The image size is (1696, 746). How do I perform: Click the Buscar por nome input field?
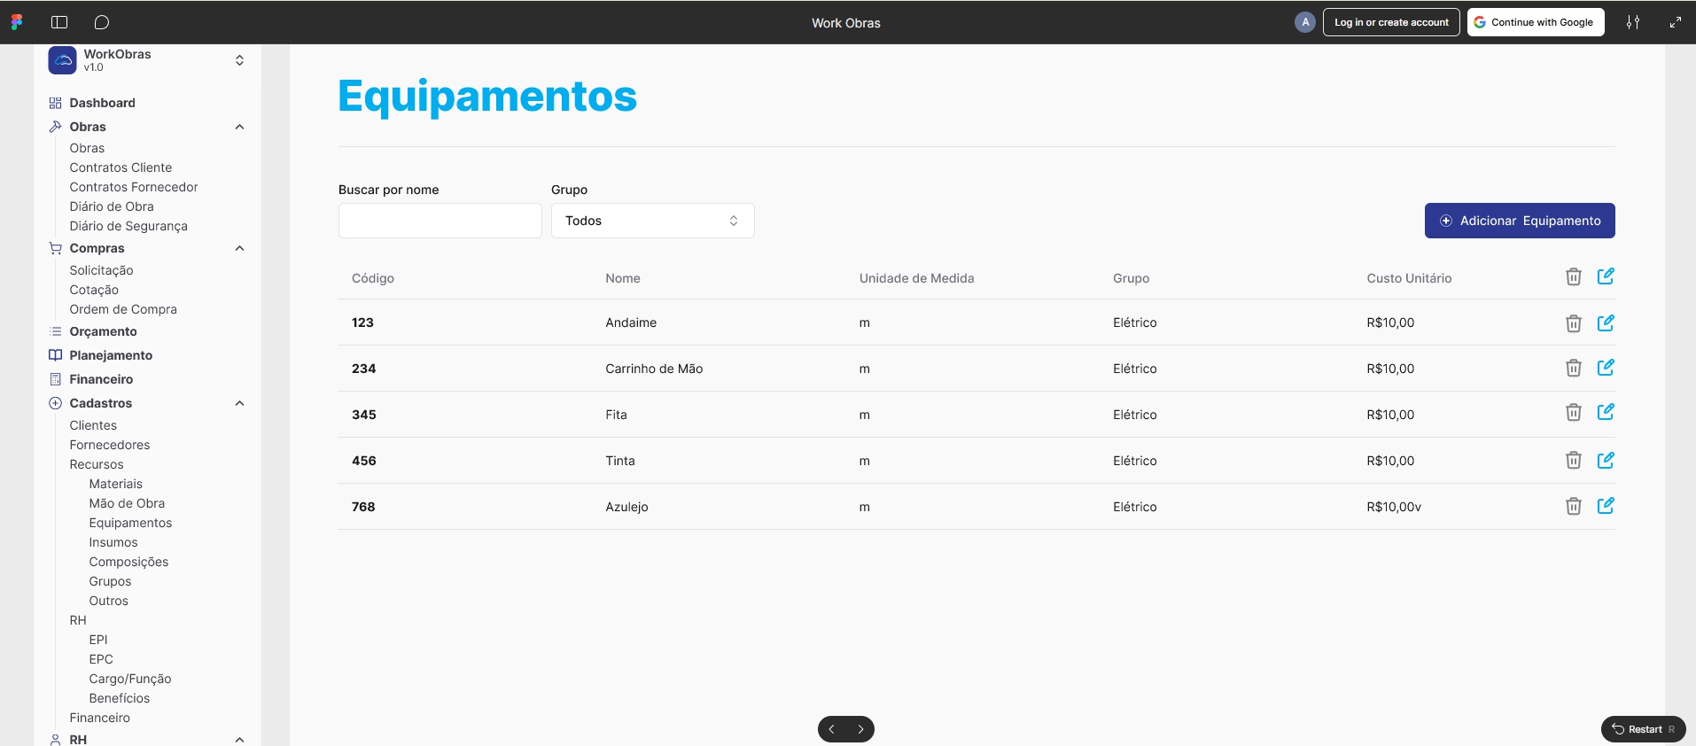(x=440, y=221)
